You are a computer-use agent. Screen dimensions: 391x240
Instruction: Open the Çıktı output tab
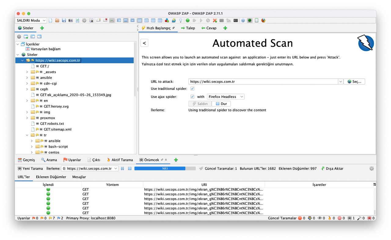[94, 160]
